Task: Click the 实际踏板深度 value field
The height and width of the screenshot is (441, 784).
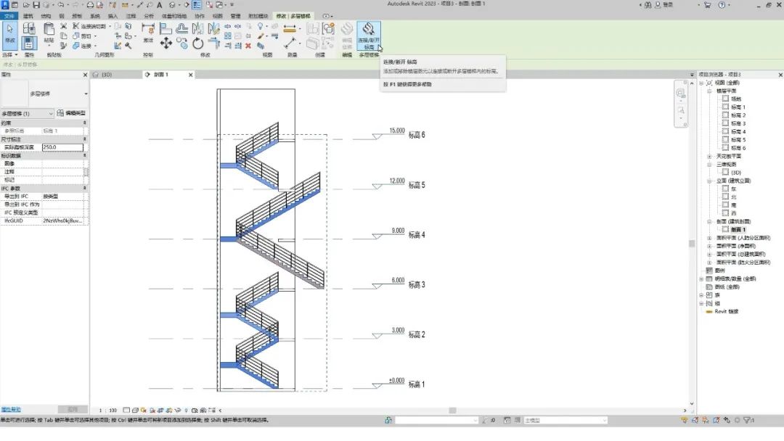Action: pos(62,147)
